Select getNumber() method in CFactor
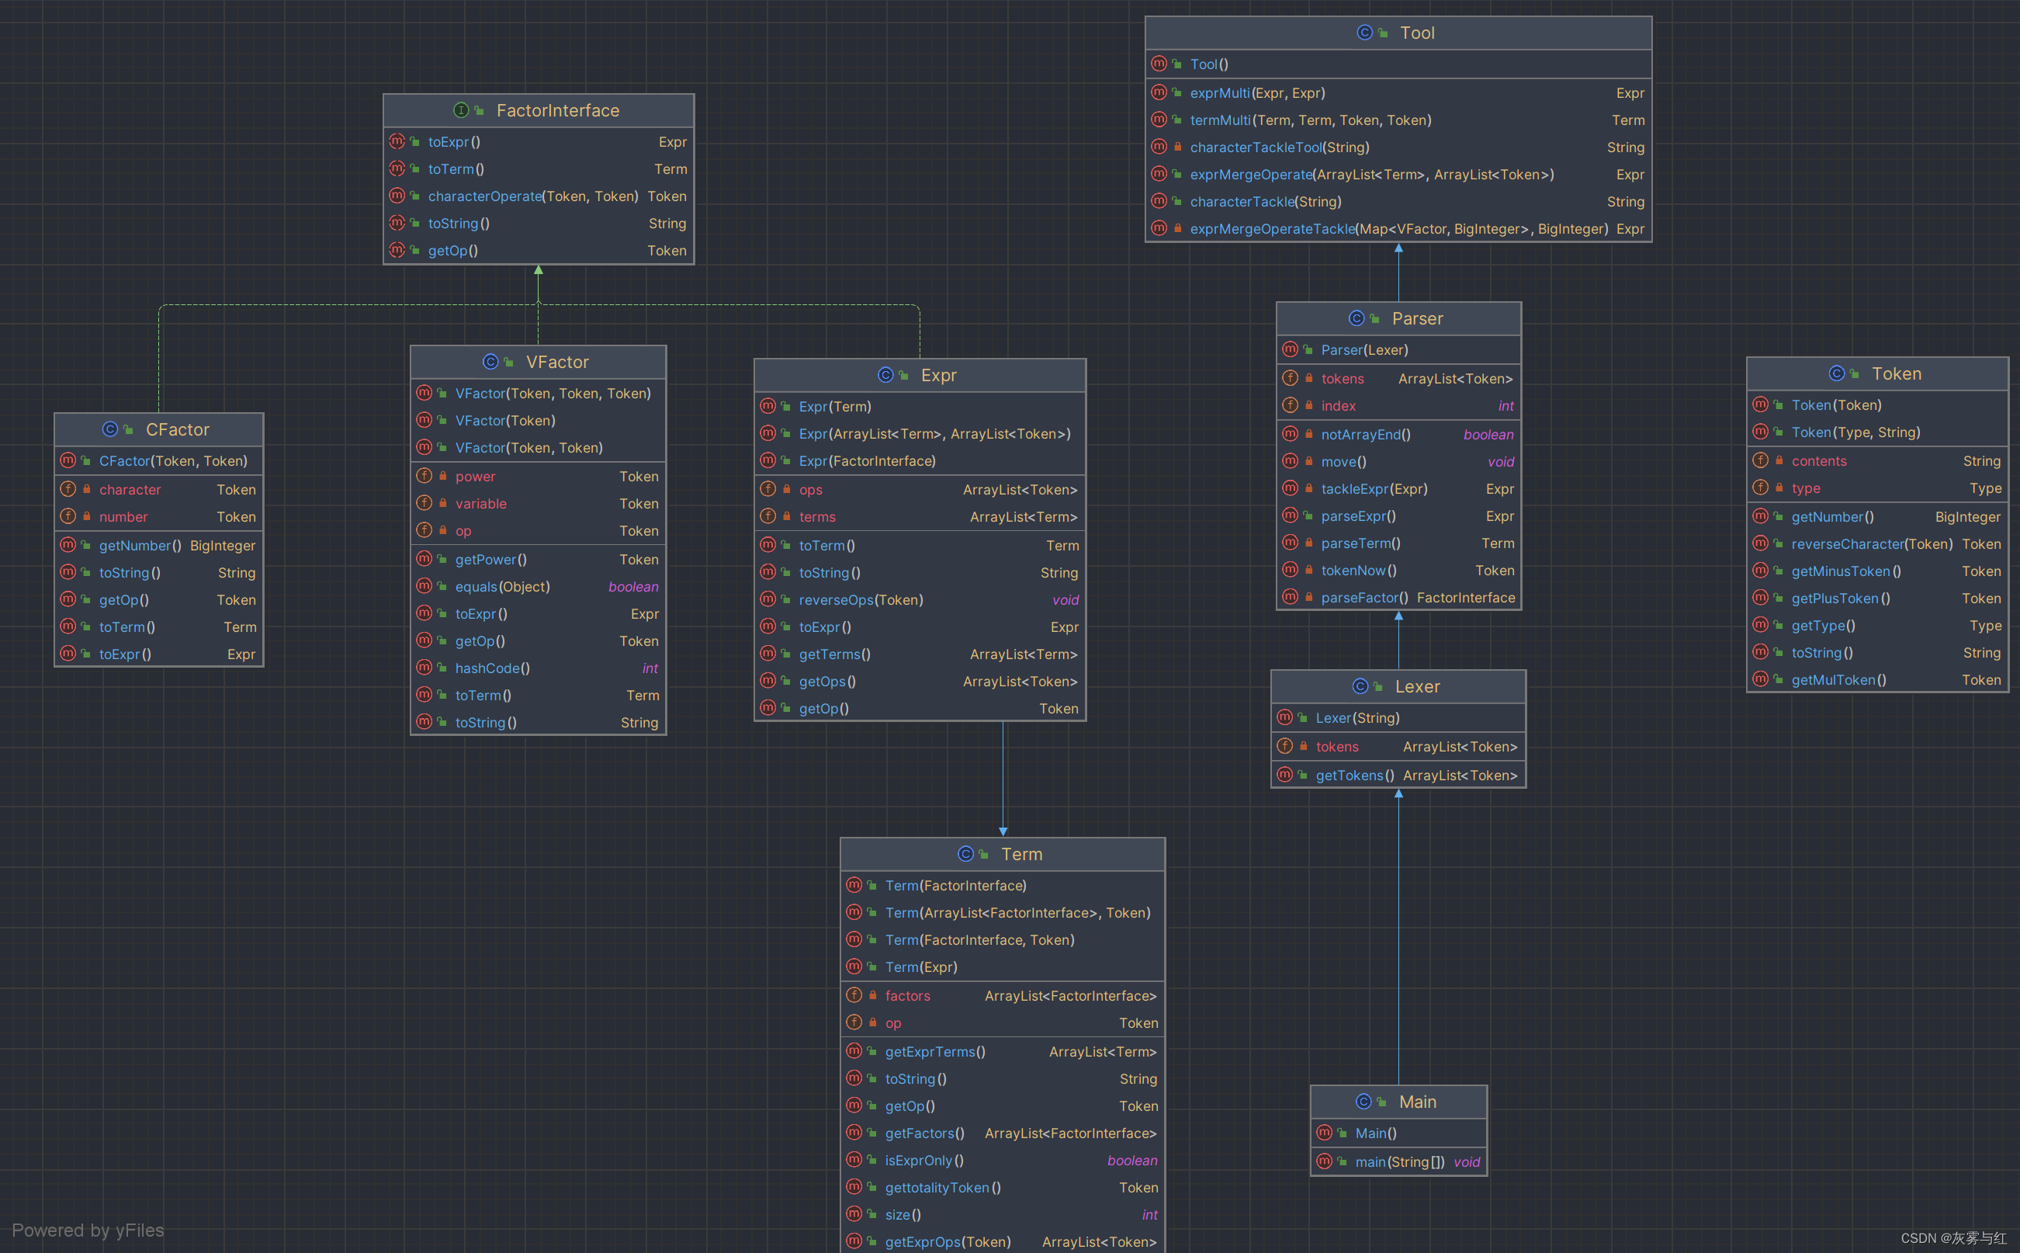Viewport: 2020px width, 1253px height. tap(159, 545)
